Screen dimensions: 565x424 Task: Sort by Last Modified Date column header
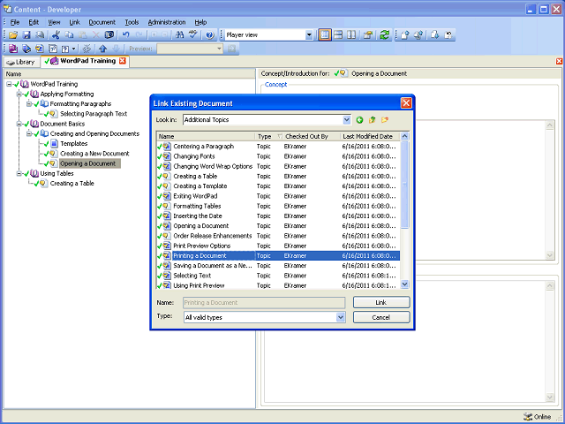[370, 136]
